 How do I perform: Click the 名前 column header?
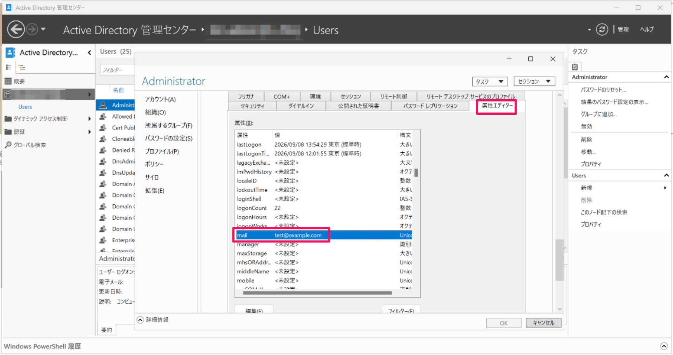pyautogui.click(x=118, y=90)
